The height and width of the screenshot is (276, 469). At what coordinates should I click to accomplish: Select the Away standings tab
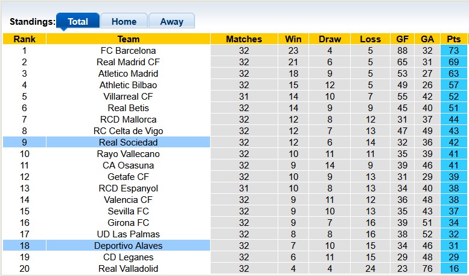click(171, 21)
